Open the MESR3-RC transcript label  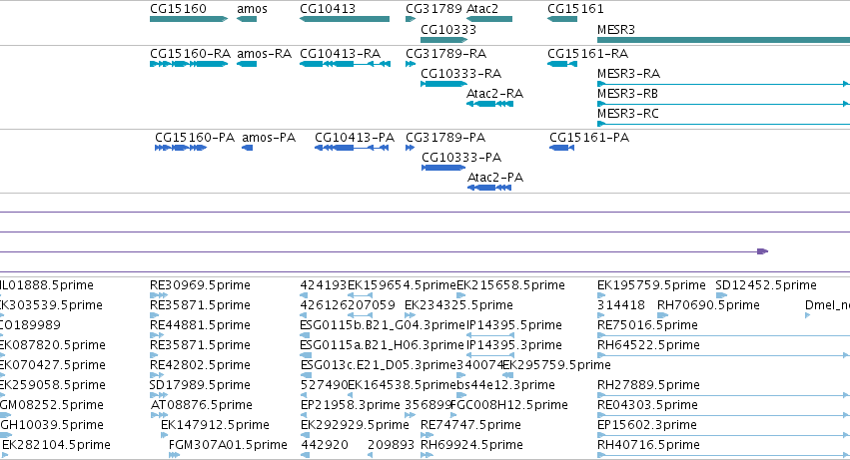tap(627, 114)
